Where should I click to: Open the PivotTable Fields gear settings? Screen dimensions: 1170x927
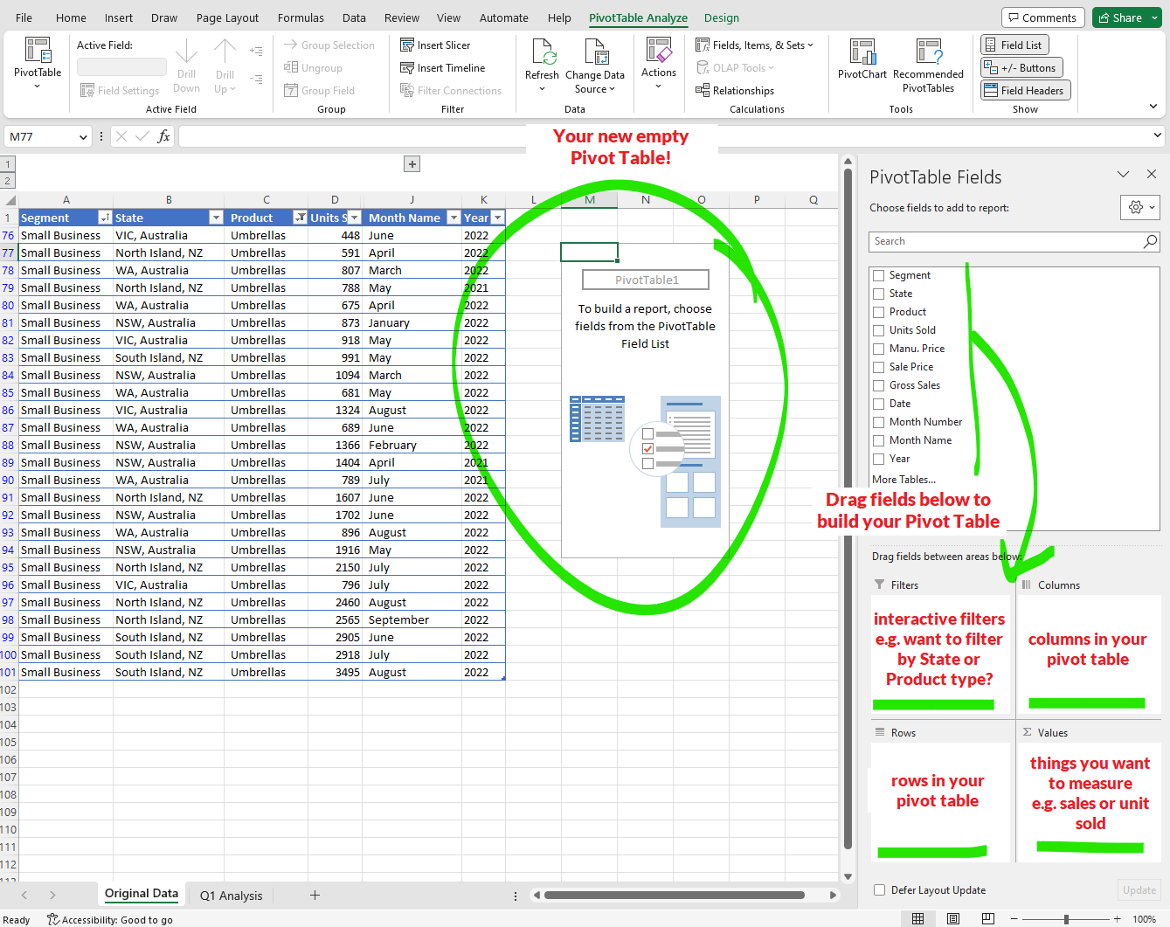point(1139,208)
